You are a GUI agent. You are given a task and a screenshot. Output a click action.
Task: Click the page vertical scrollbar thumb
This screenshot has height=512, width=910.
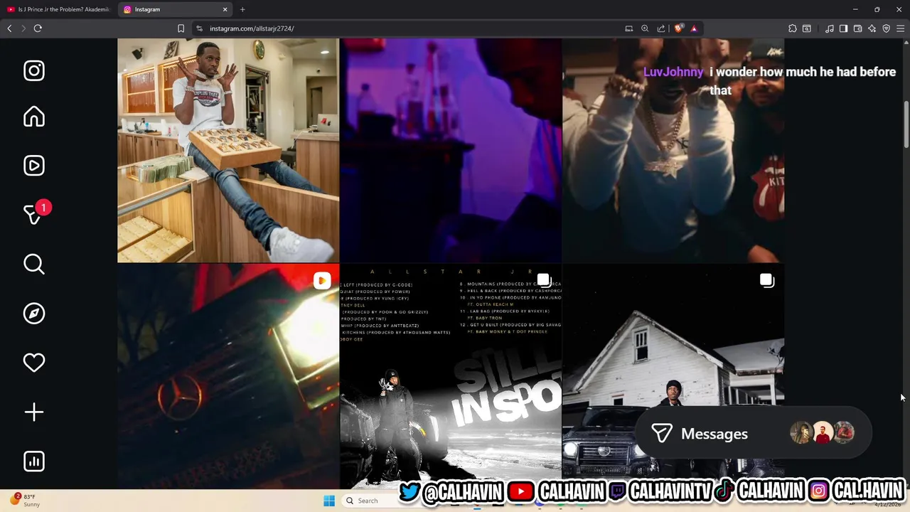tap(906, 125)
